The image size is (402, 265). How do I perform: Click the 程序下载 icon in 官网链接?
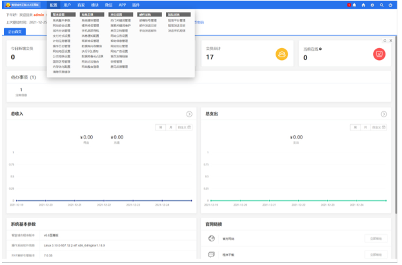click(x=212, y=254)
